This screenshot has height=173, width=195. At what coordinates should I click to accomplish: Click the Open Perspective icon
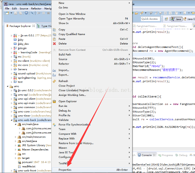(x=166, y=19)
